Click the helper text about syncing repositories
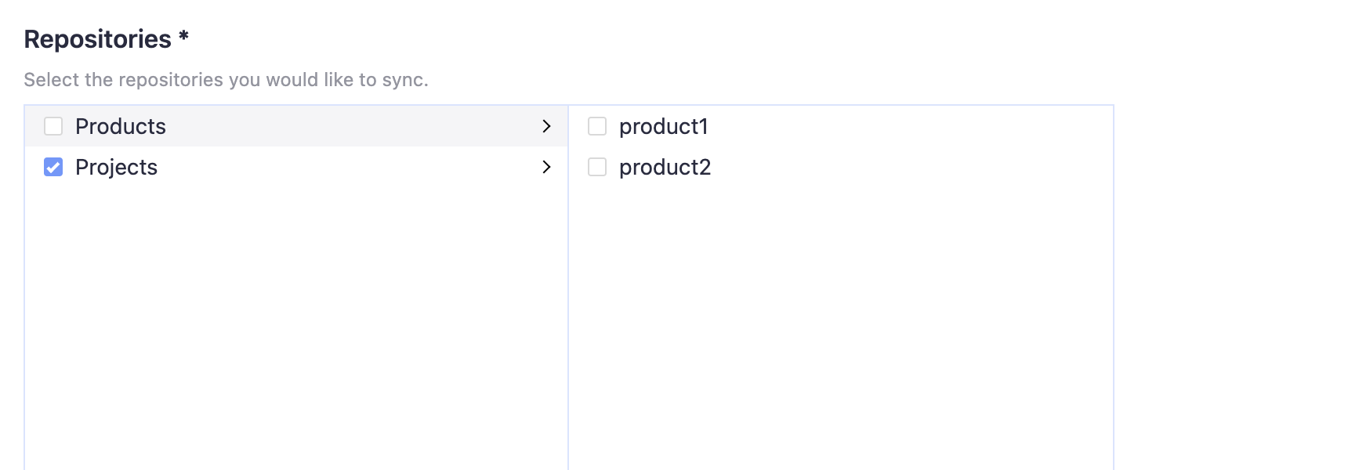1359x470 pixels. [226, 80]
